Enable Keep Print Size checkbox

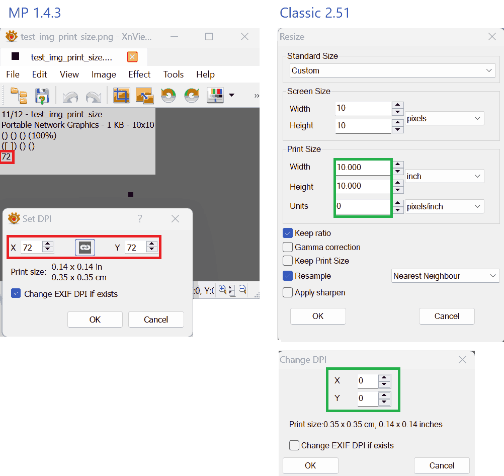click(x=288, y=261)
